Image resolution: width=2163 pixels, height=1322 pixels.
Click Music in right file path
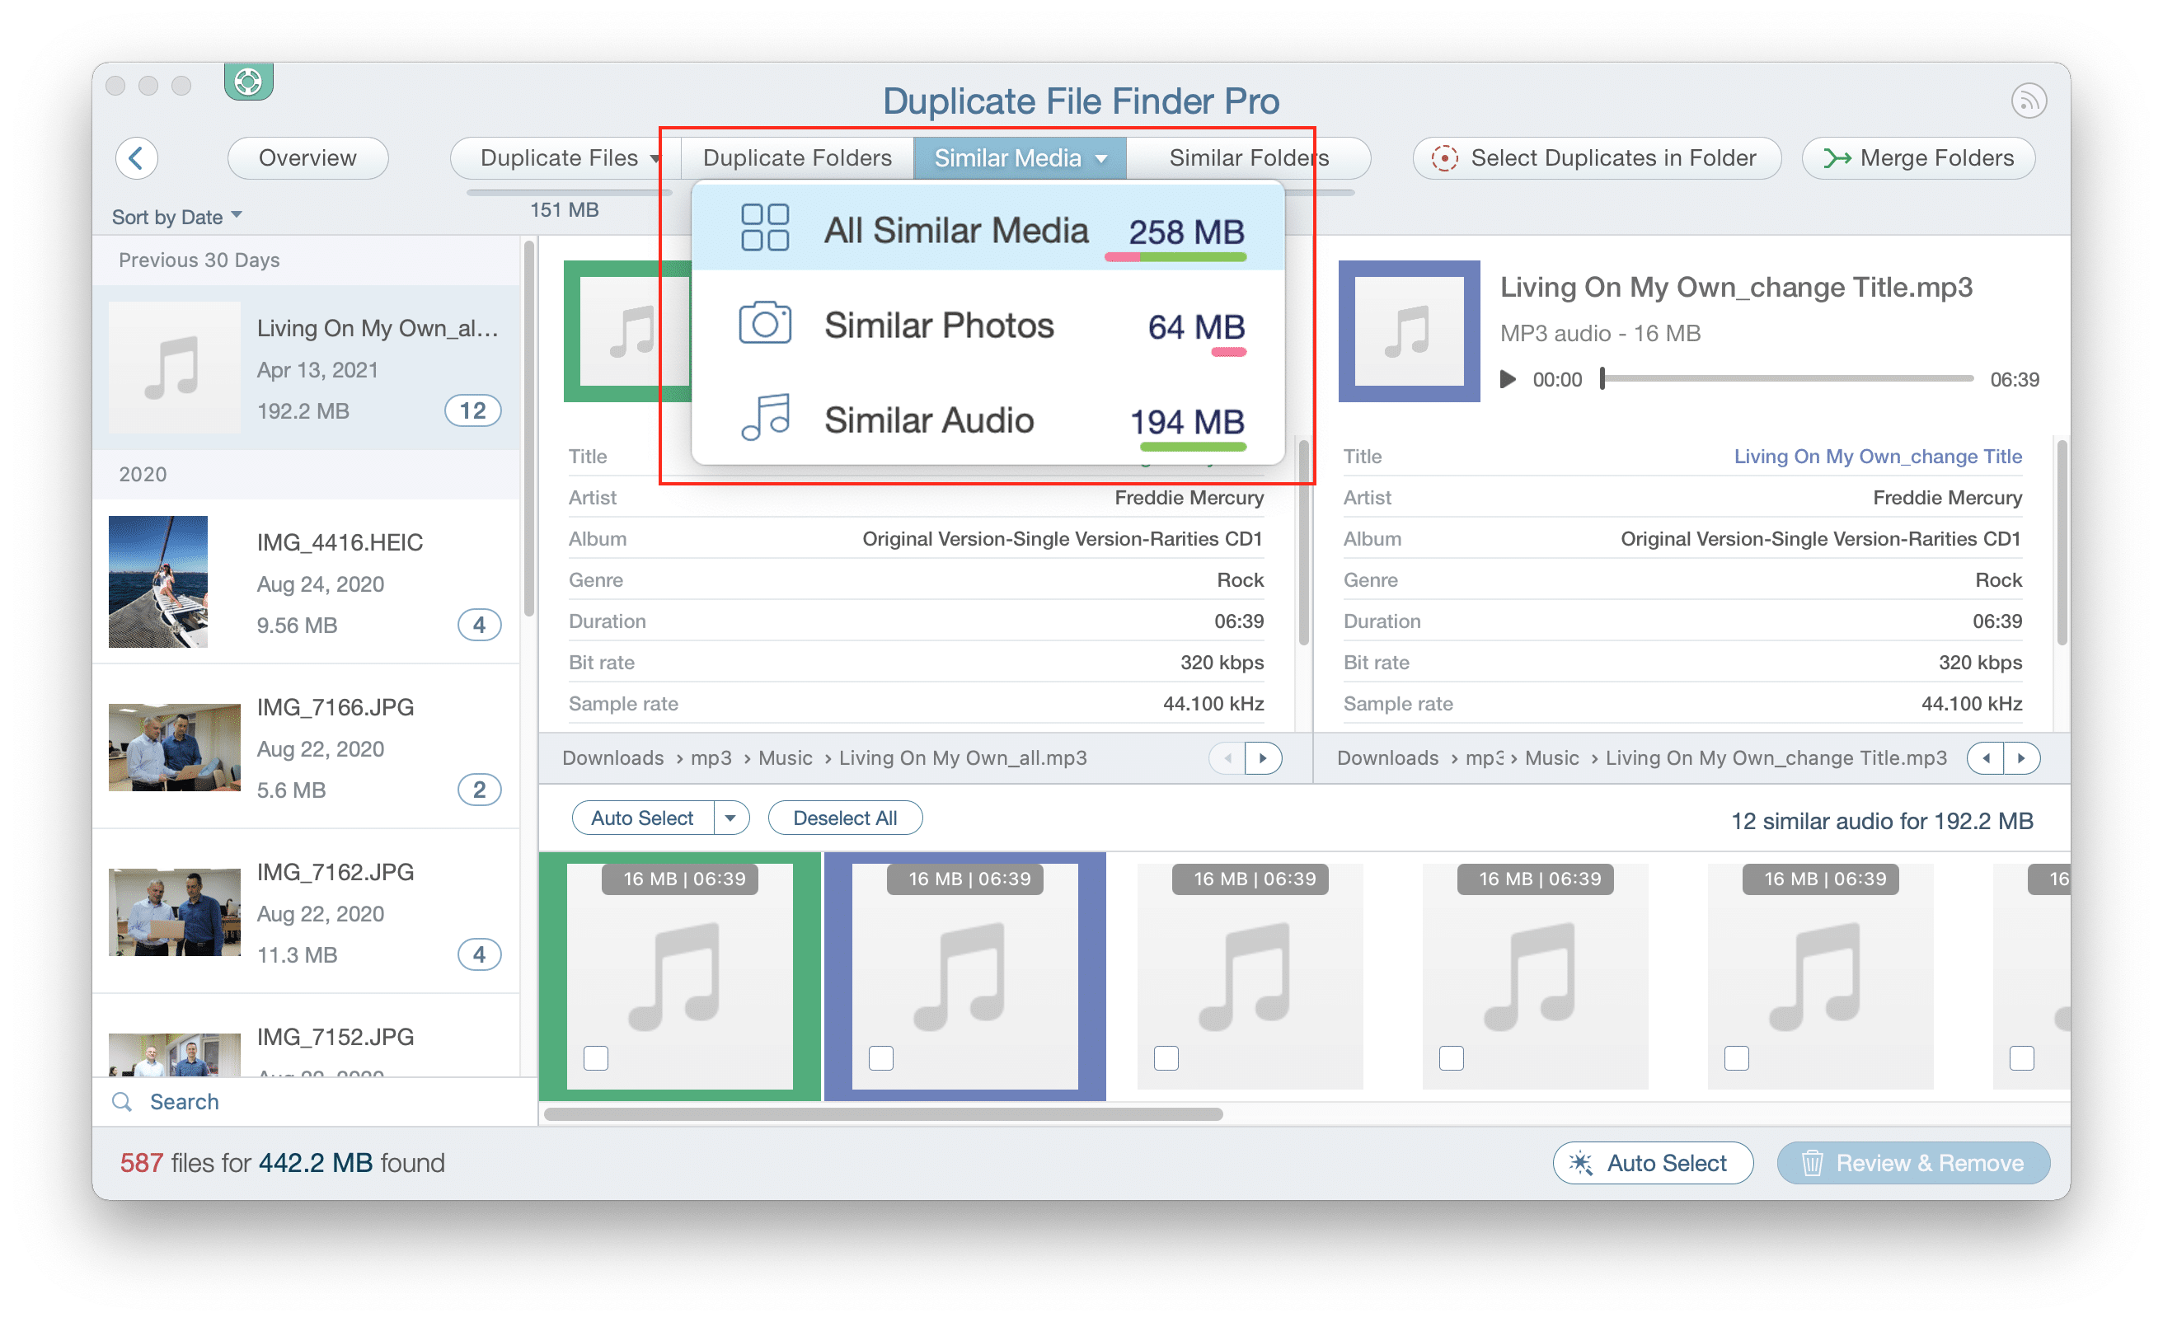pos(1551,757)
